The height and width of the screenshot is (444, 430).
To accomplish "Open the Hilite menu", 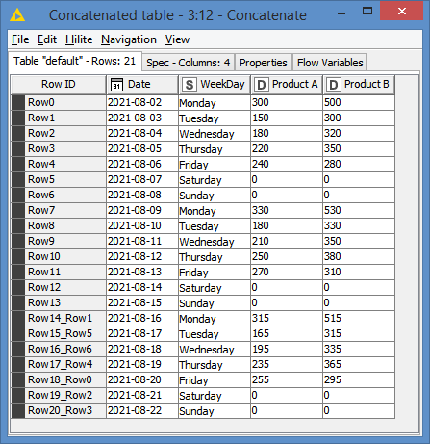I will pos(79,39).
